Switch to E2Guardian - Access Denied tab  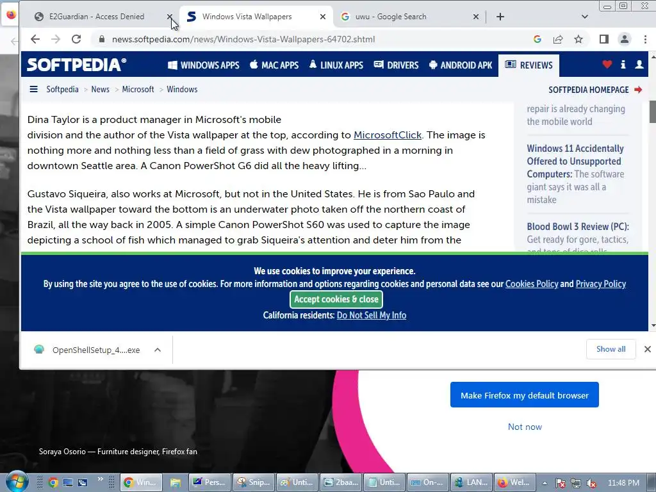[x=97, y=17]
